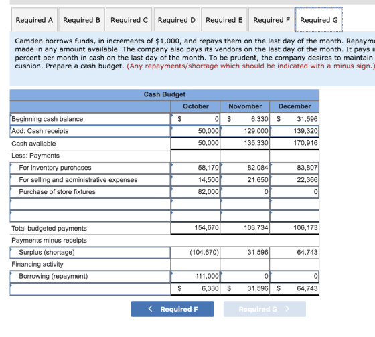This screenshot has width=375, height=337.
Task: Select November inventory purchases cell 82,084
Action: [245, 168]
